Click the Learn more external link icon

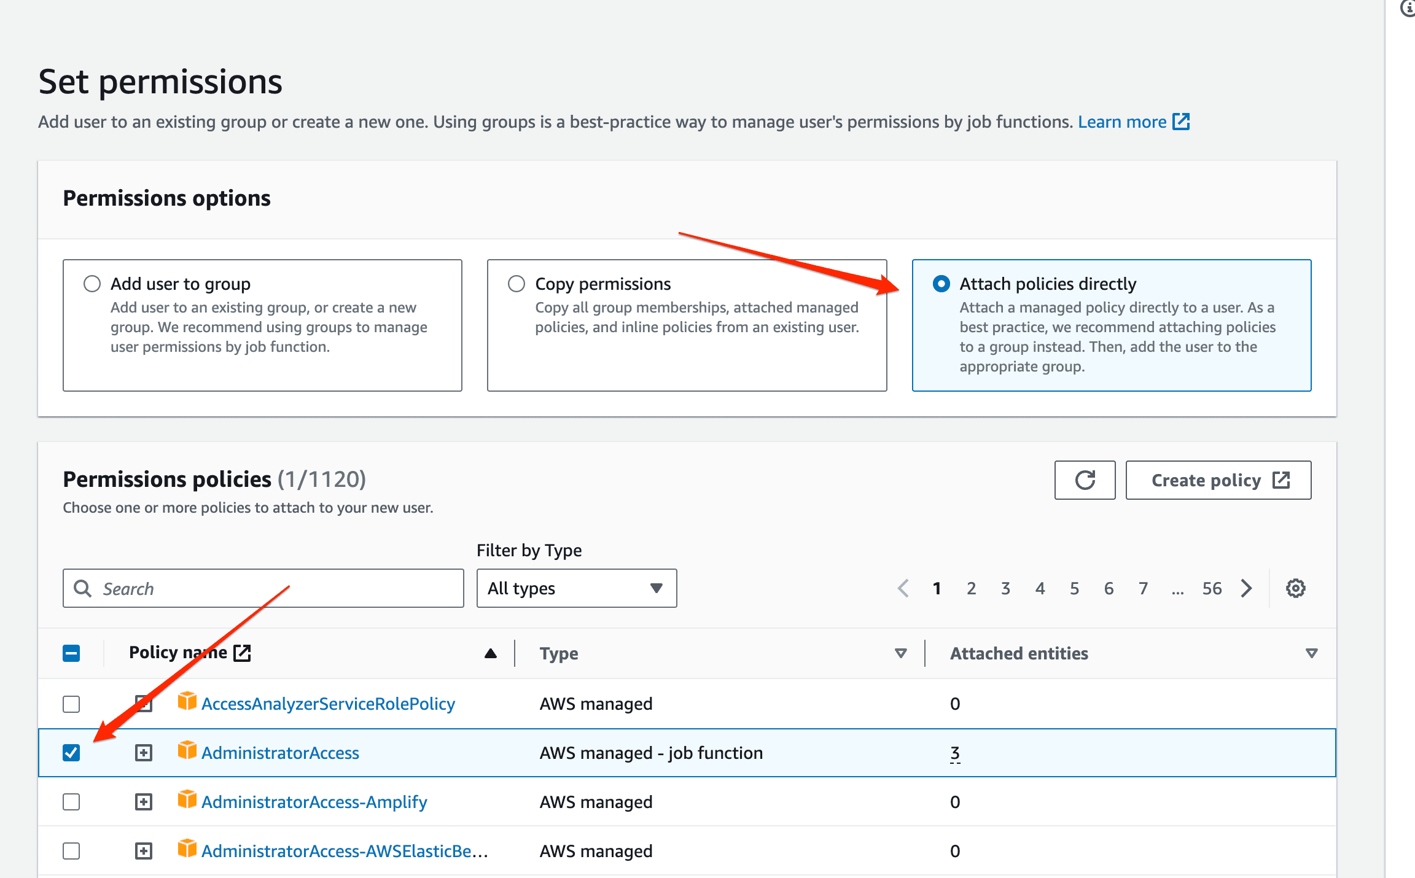point(1182,122)
